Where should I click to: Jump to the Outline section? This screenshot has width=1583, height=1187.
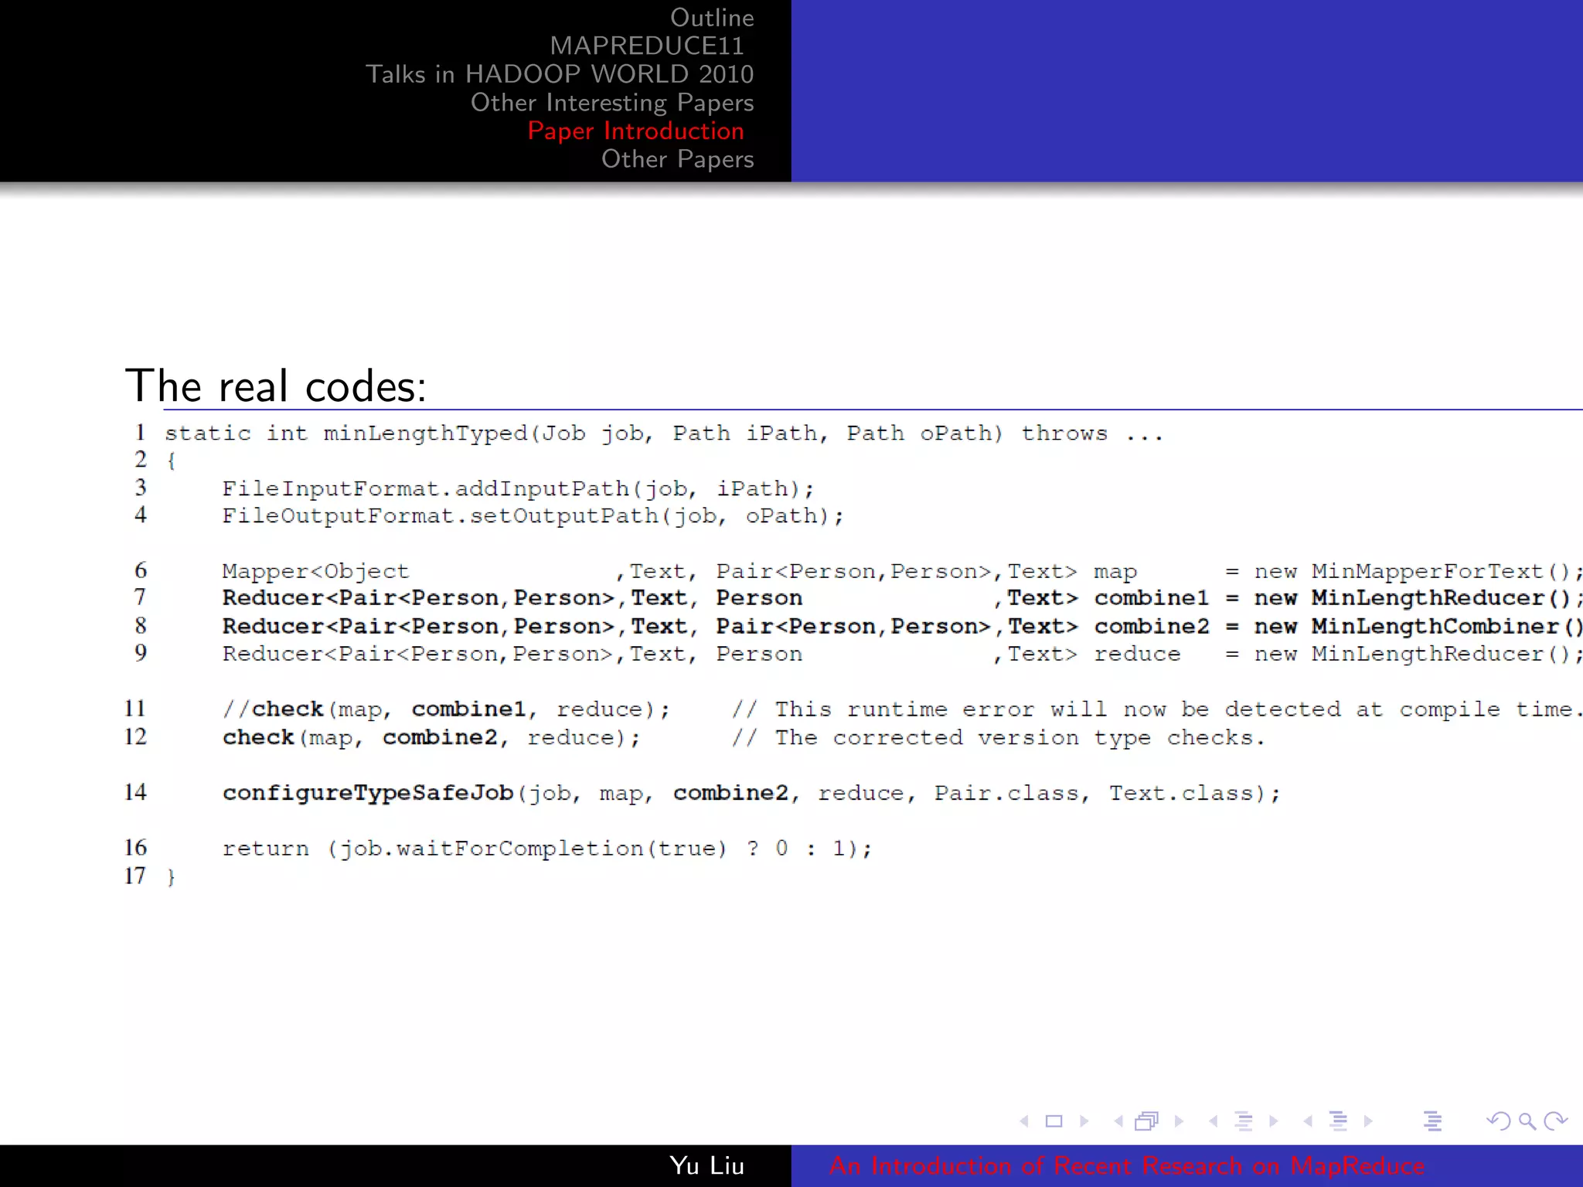click(712, 18)
